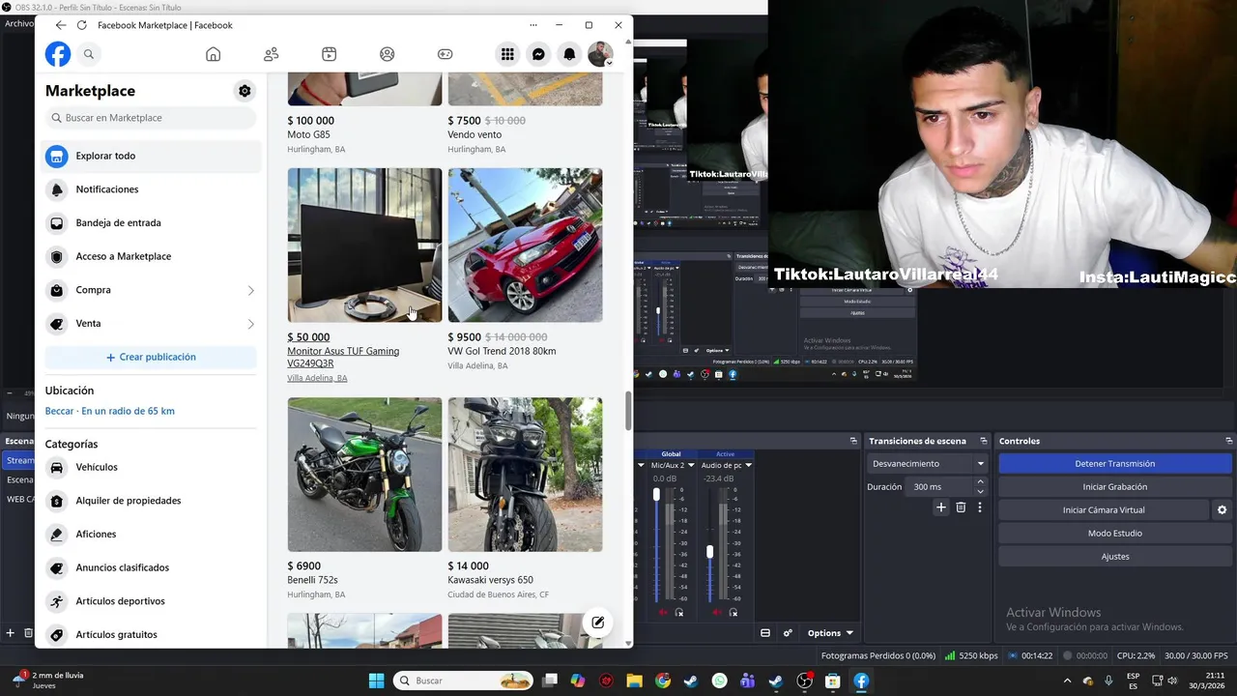Open the Facebook apps grid menu
The width and height of the screenshot is (1237, 696).
(x=507, y=54)
